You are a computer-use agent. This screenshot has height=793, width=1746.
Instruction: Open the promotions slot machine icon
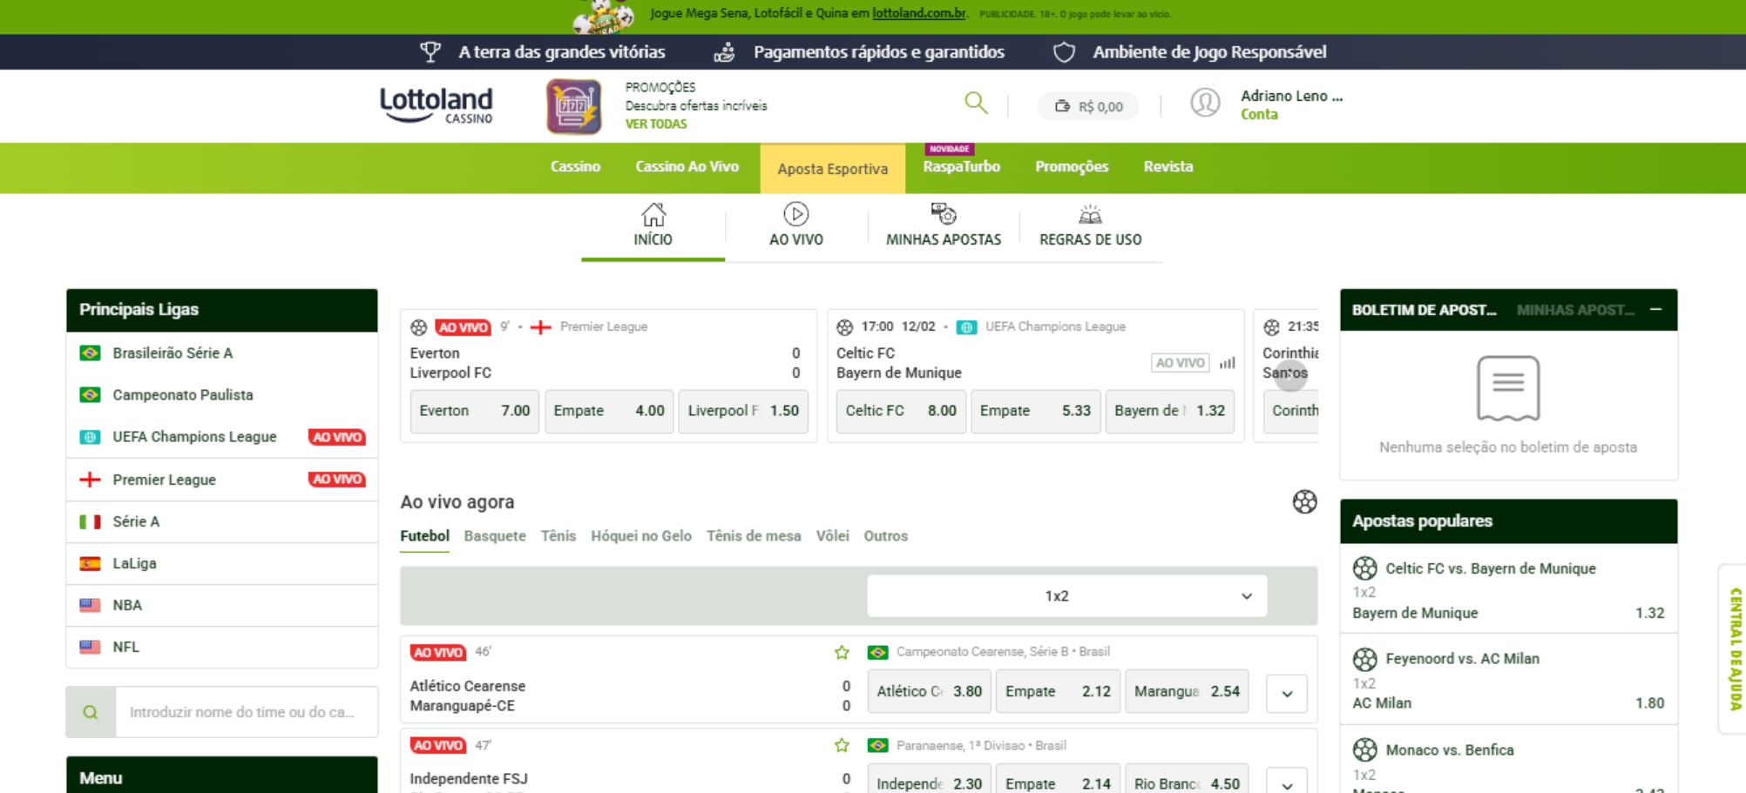click(x=573, y=106)
